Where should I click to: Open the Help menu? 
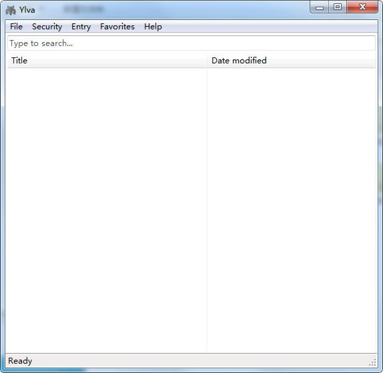tap(153, 27)
